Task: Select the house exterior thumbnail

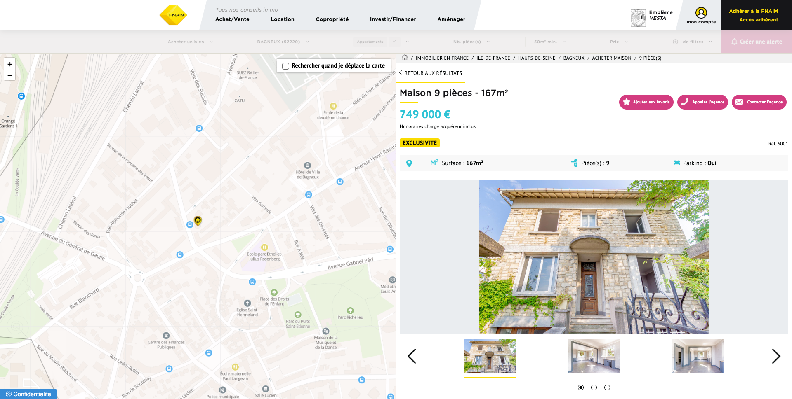Action: 490,356
